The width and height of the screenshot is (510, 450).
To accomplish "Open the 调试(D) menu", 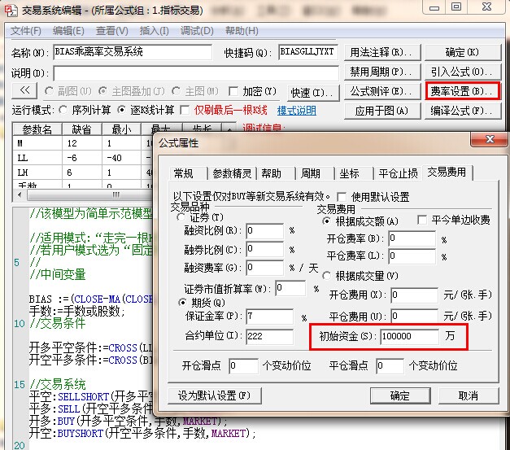I will coord(196,31).
